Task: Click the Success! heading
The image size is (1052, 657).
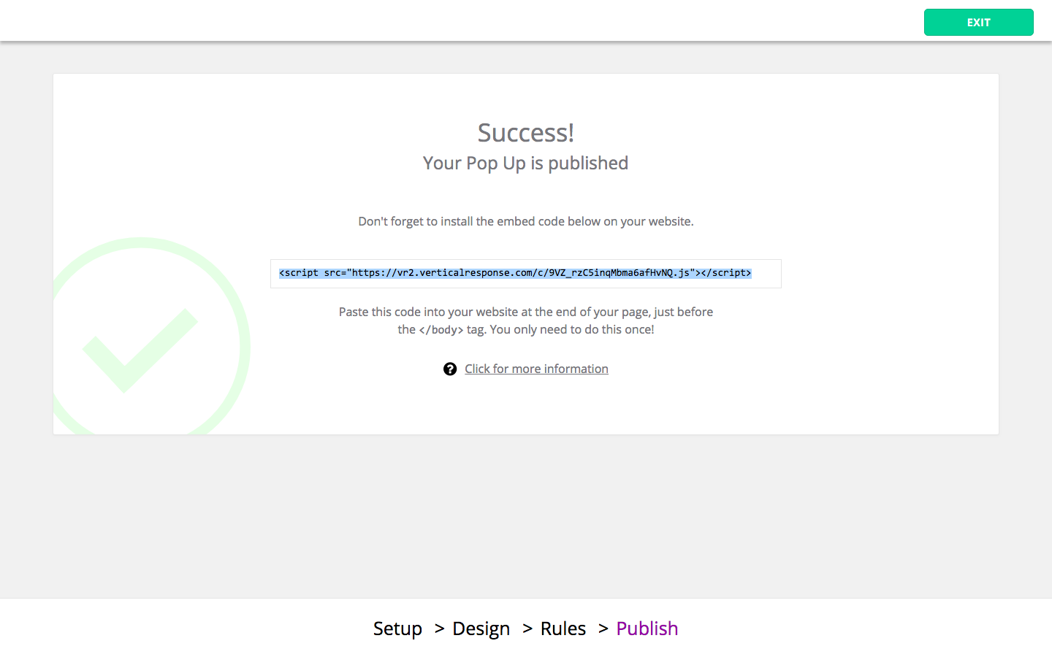Action: (x=526, y=133)
